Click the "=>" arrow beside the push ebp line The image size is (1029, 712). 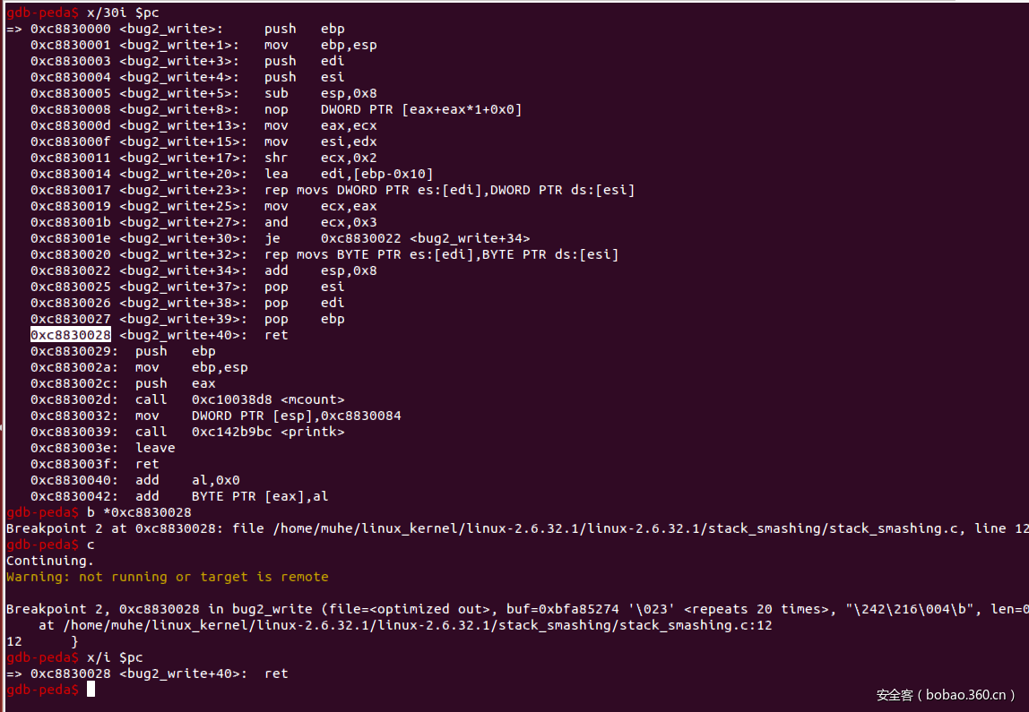click(x=14, y=29)
